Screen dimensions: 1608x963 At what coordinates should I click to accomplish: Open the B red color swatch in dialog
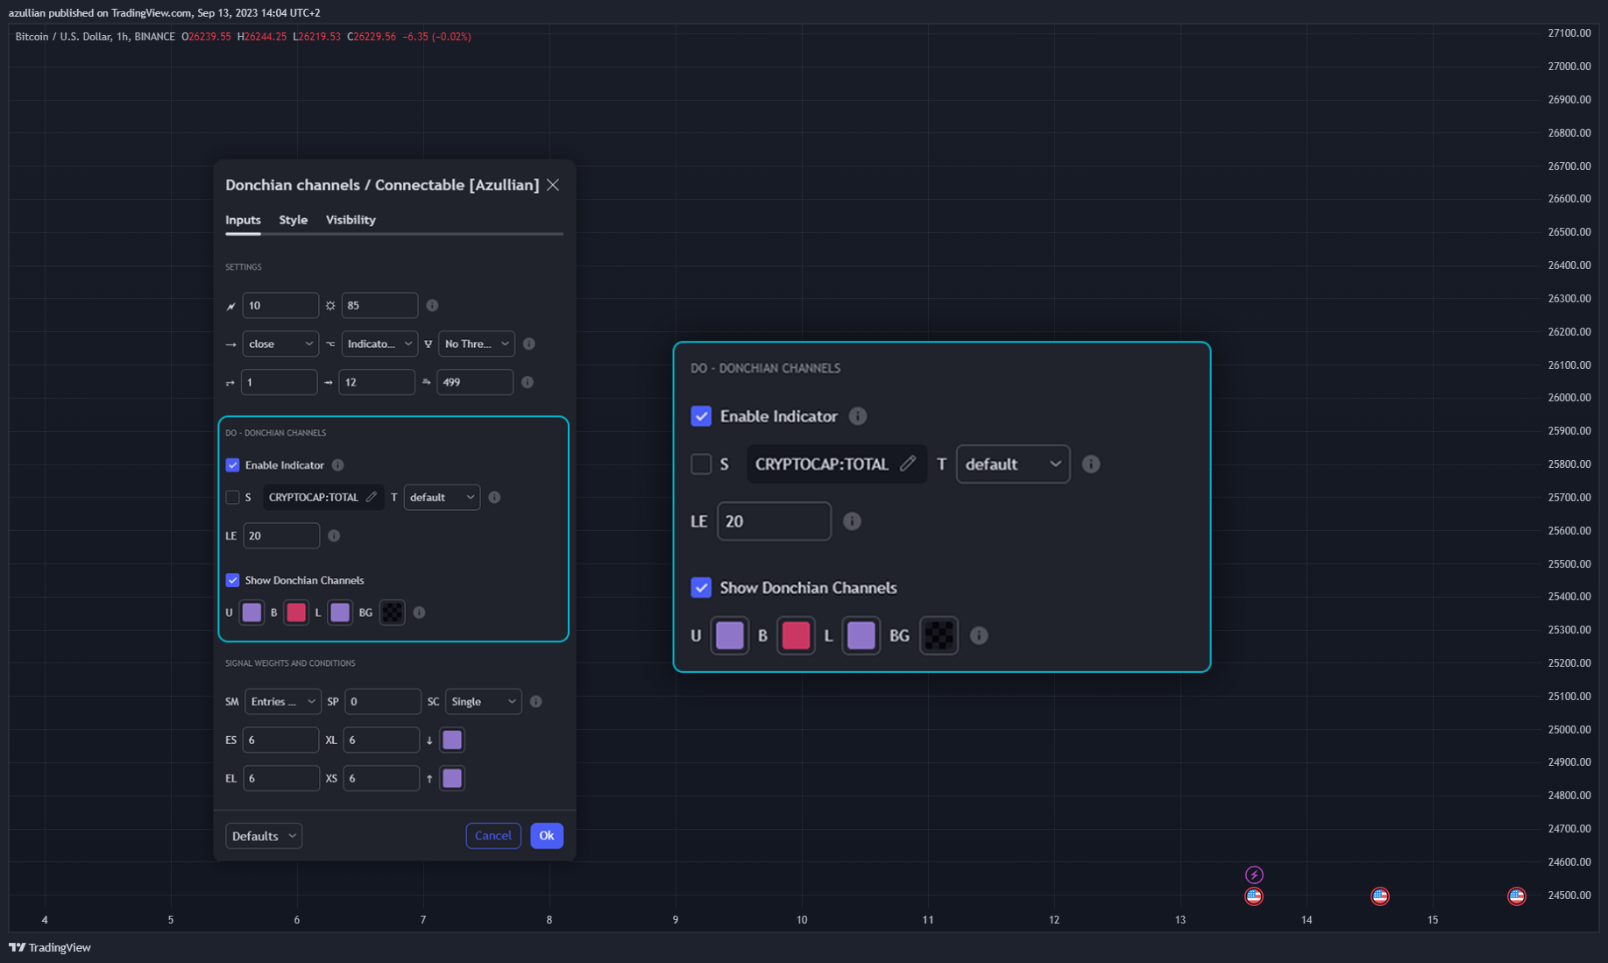click(296, 612)
